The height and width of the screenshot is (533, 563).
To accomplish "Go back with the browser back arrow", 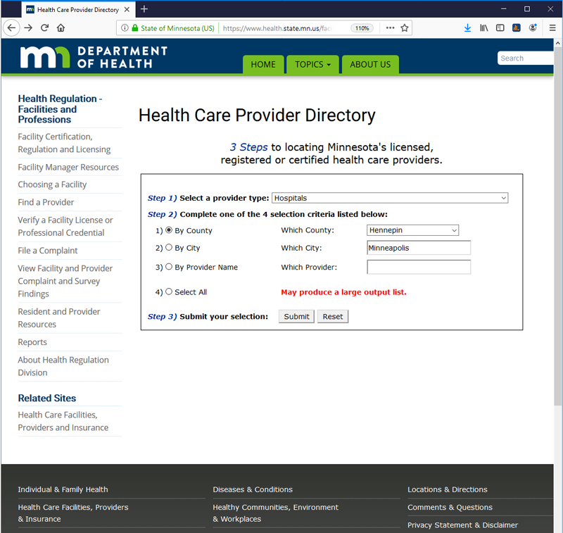I will point(11,28).
